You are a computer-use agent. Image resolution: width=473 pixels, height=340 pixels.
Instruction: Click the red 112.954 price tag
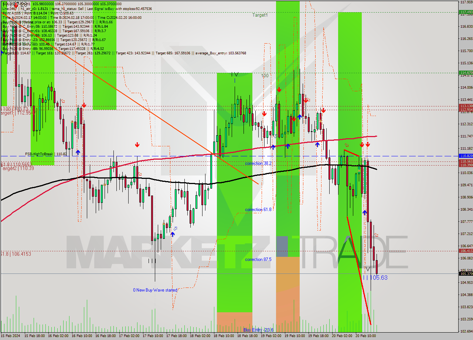[x=466, y=110]
